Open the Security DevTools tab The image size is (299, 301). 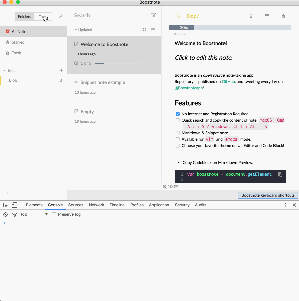coord(182,205)
